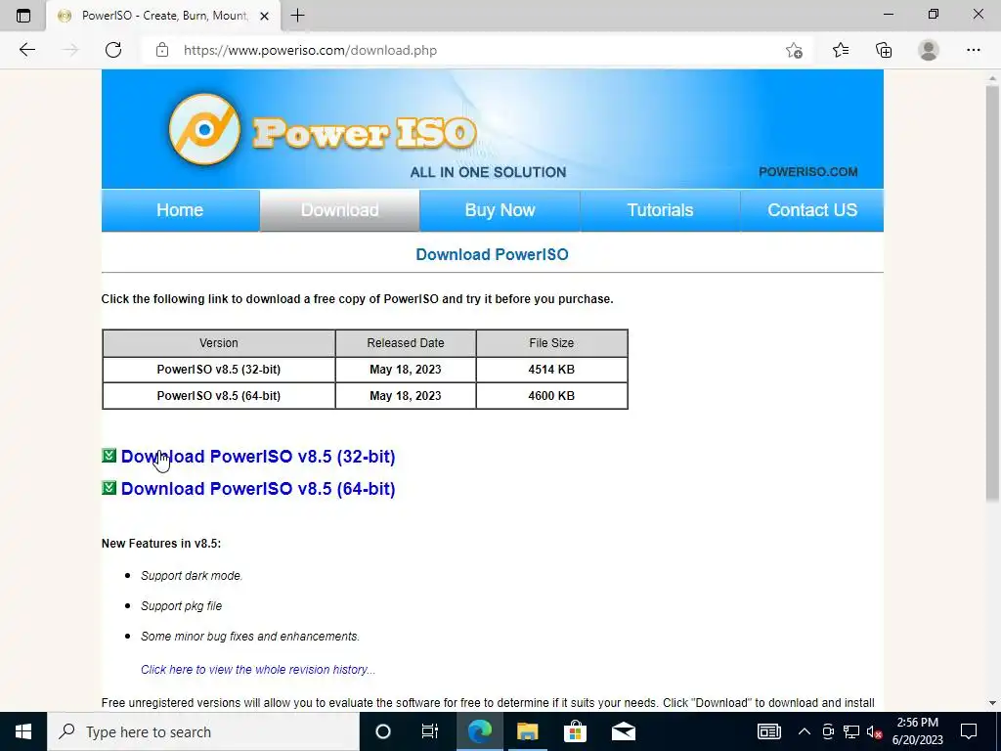1001x751 pixels.
Task: Click the green icon beside 32-bit download
Action: [109, 456]
